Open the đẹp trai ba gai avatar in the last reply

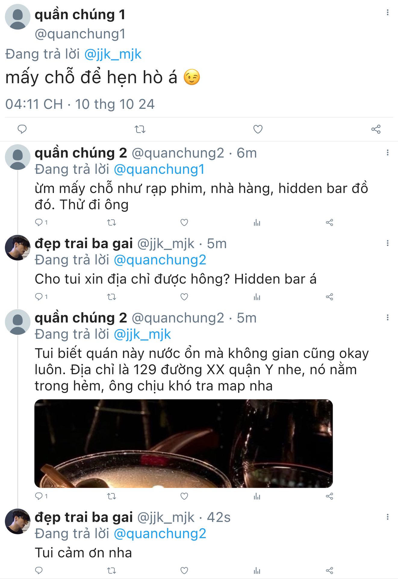point(17,521)
